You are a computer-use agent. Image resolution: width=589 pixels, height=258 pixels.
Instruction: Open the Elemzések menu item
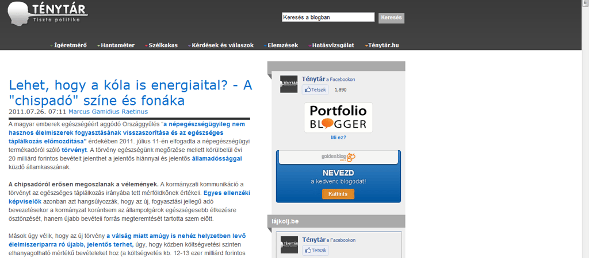coord(281,45)
